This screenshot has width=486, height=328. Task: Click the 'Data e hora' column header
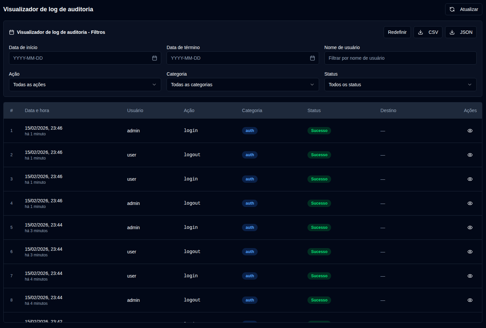click(37, 110)
